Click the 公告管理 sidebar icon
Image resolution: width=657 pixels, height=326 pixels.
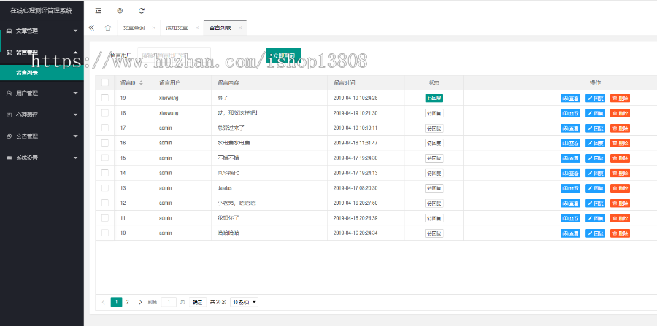pos(9,136)
